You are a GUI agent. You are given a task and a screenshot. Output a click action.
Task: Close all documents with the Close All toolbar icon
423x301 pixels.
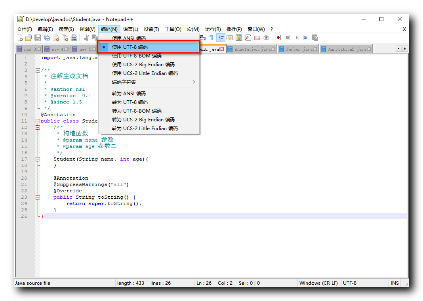click(65, 38)
